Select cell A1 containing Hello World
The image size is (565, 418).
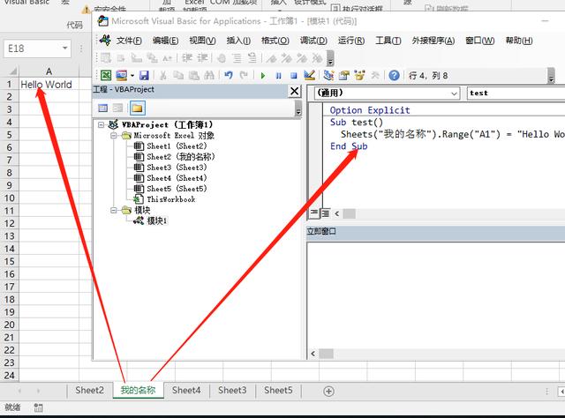click(49, 85)
